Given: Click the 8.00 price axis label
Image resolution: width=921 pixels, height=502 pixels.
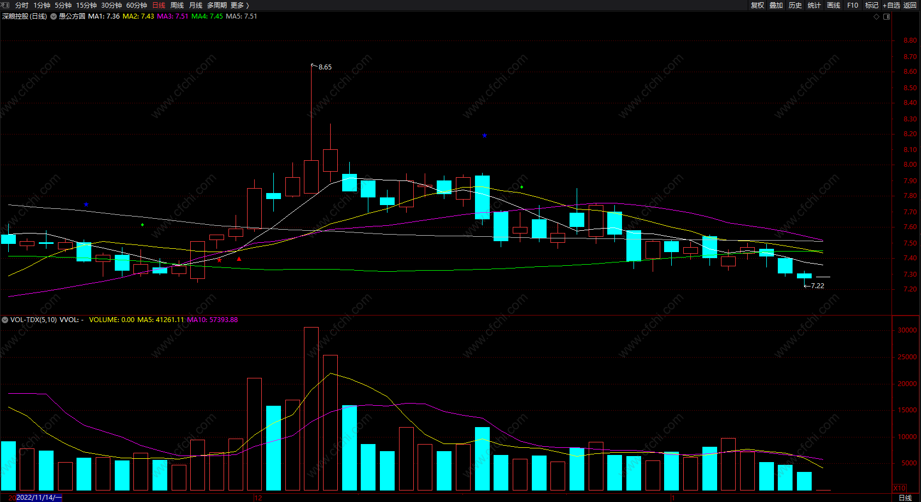Looking at the screenshot, I should click(x=910, y=165).
